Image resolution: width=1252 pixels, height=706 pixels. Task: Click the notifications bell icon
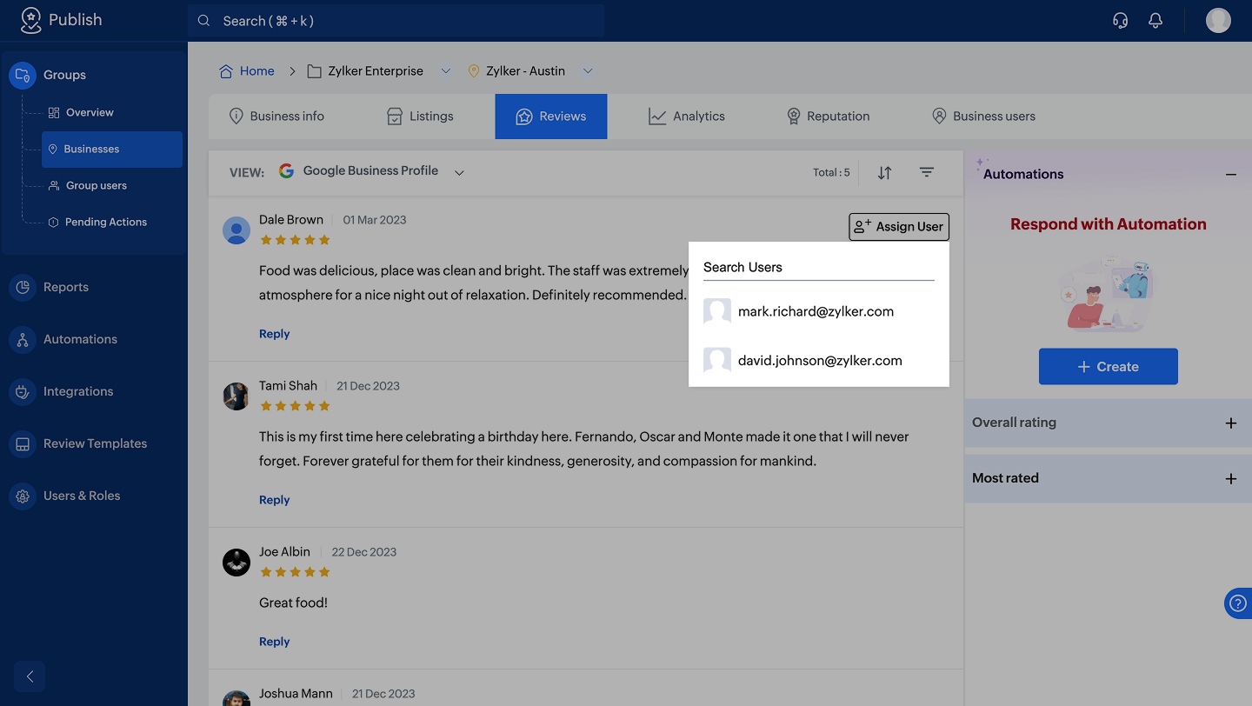click(1155, 21)
